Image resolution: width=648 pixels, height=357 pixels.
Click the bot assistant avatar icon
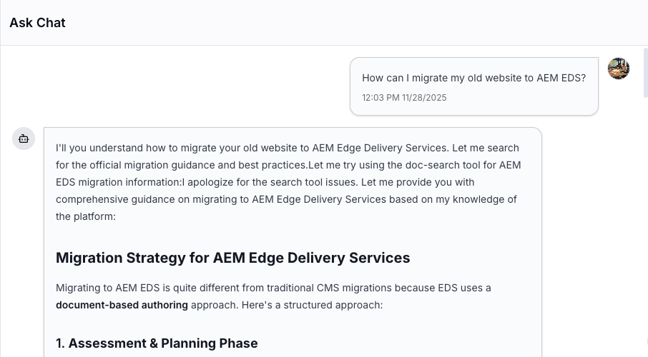[24, 139]
